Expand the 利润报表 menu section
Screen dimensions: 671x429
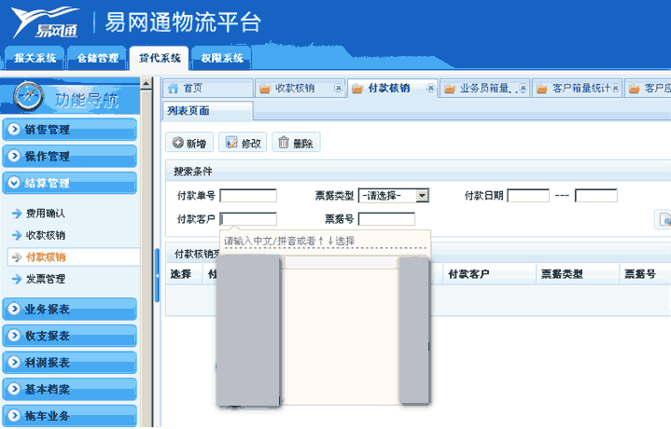[x=69, y=362]
